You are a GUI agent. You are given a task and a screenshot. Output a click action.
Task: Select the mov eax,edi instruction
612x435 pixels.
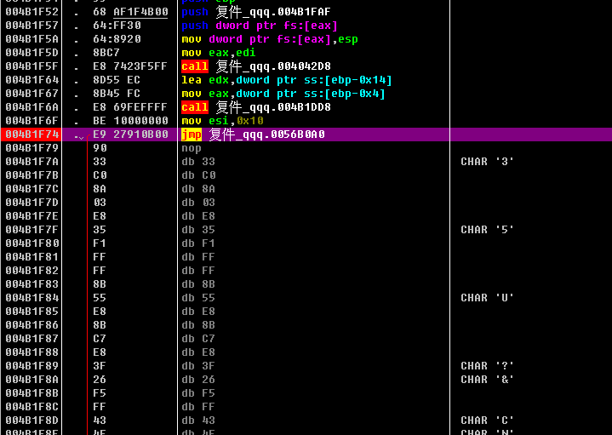coord(219,53)
